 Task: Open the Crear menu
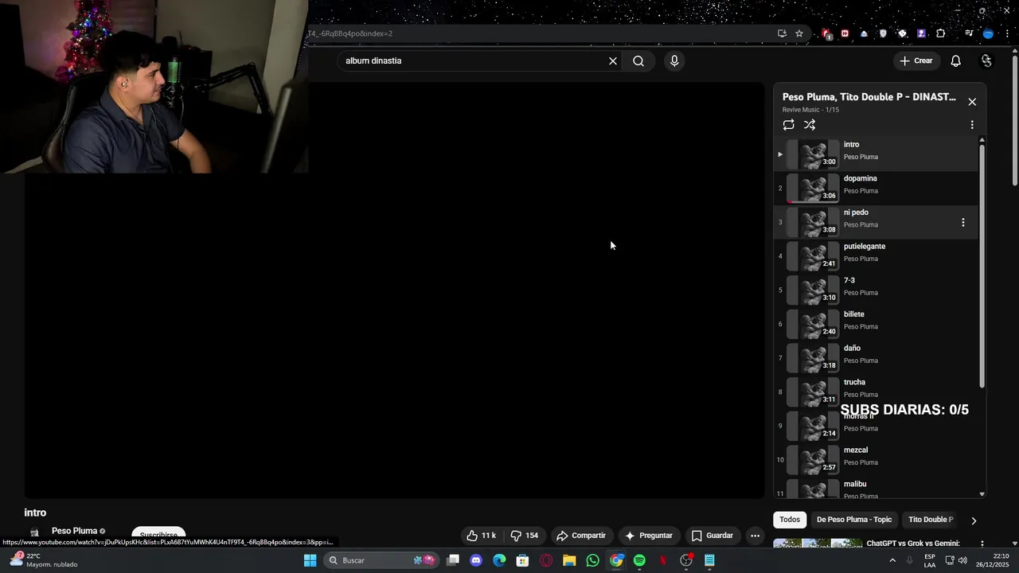pos(916,60)
